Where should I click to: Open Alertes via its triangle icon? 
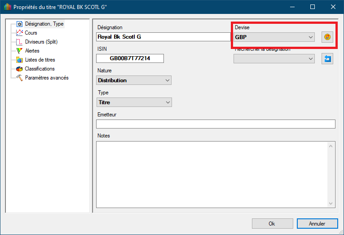tap(19, 51)
